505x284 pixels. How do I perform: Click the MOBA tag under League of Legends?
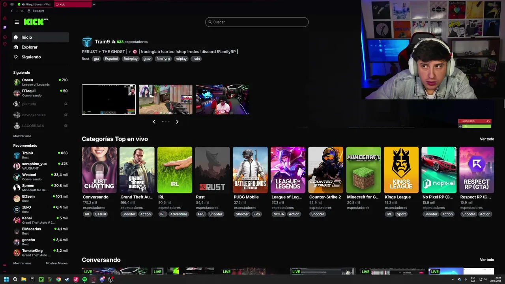tap(279, 214)
